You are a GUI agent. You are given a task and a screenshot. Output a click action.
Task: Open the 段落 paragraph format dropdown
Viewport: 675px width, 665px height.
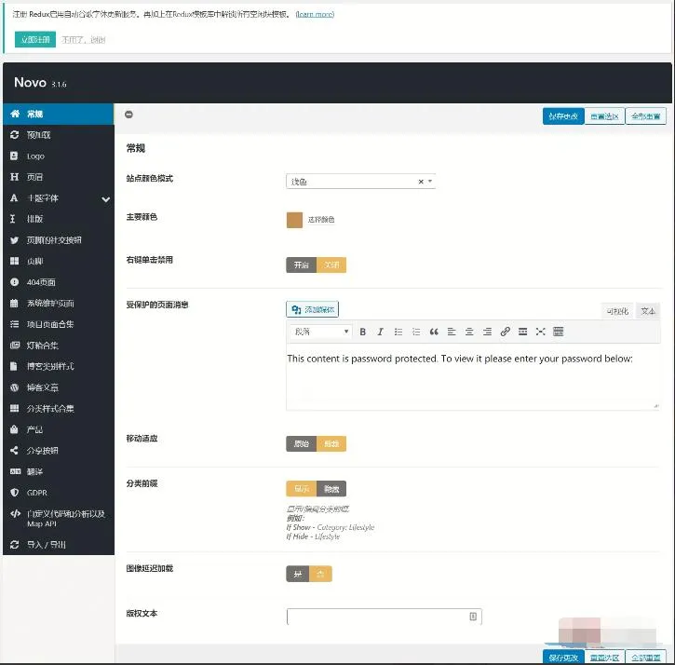point(319,332)
